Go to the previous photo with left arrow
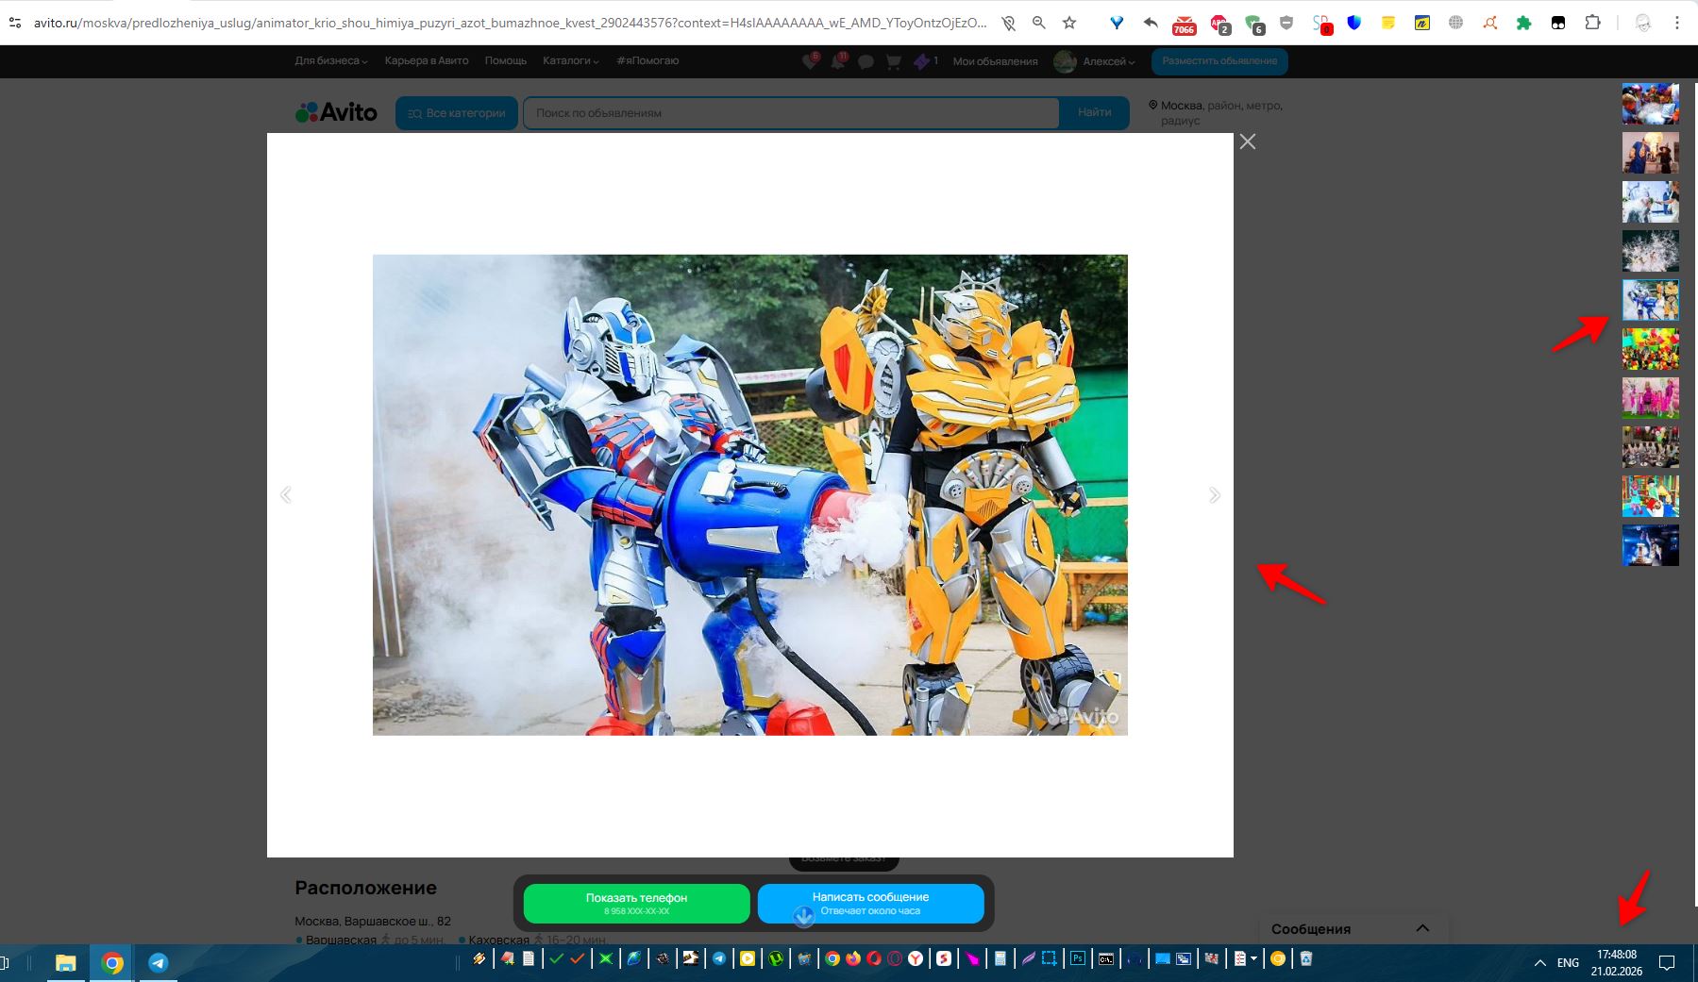The height and width of the screenshot is (982, 1698). pos(286,495)
